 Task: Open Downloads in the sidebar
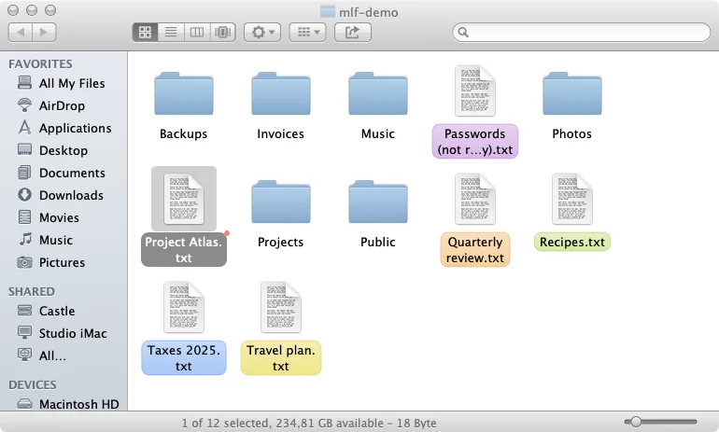(x=63, y=196)
